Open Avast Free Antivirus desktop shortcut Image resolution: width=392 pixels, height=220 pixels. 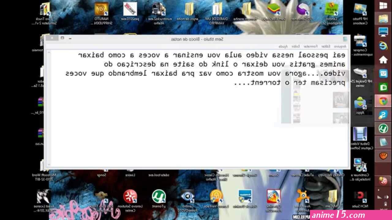coord(303,200)
